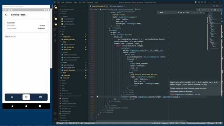Image resolution: width=224 pixels, height=126 pixels.
Task: Click 'Debug my code' in status bar
Action: (90, 123)
